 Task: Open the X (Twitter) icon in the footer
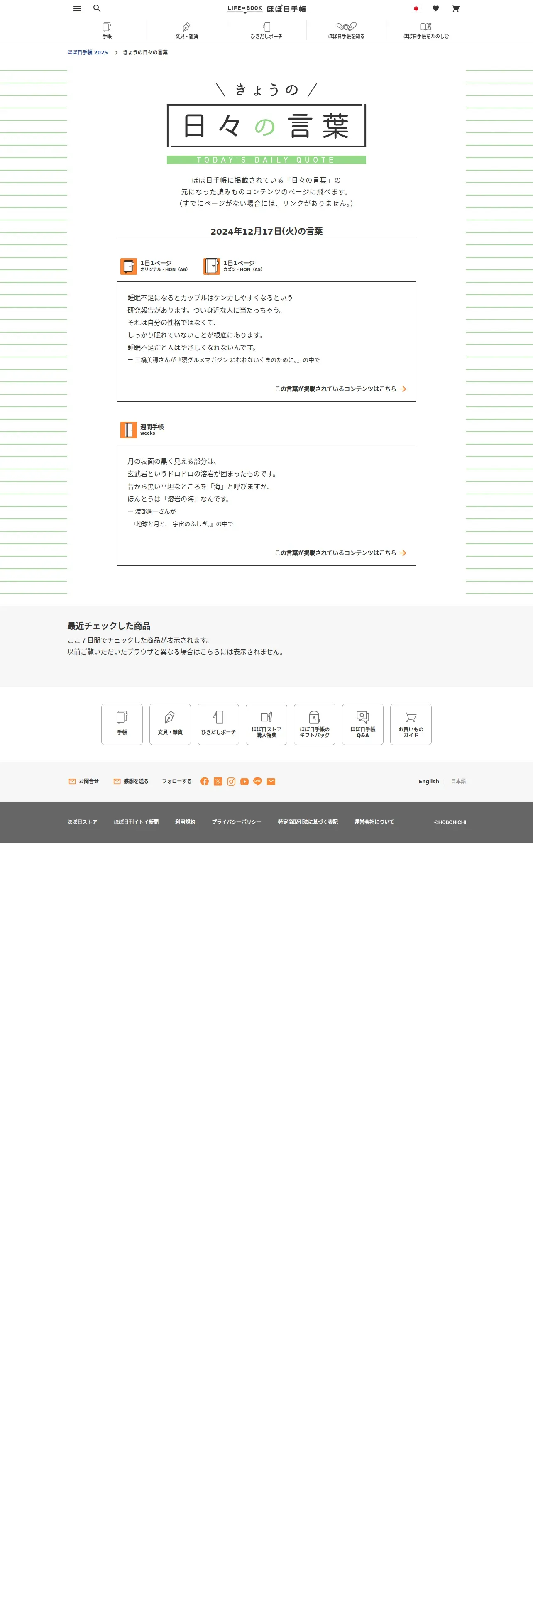coord(218,782)
